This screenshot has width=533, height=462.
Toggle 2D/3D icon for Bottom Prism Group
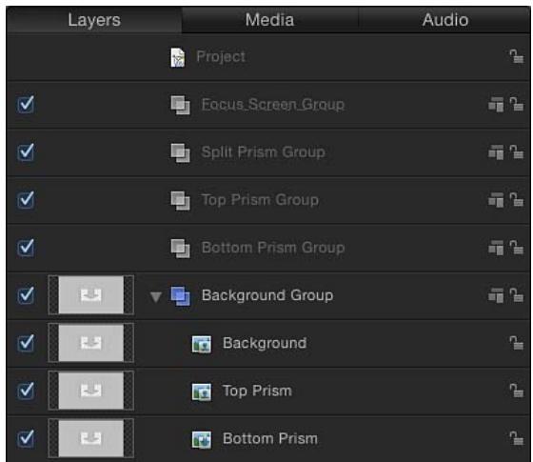click(x=496, y=248)
